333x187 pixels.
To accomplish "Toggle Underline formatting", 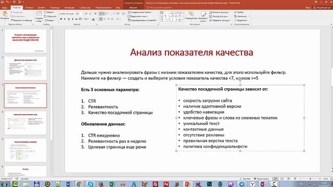I will [69, 19].
